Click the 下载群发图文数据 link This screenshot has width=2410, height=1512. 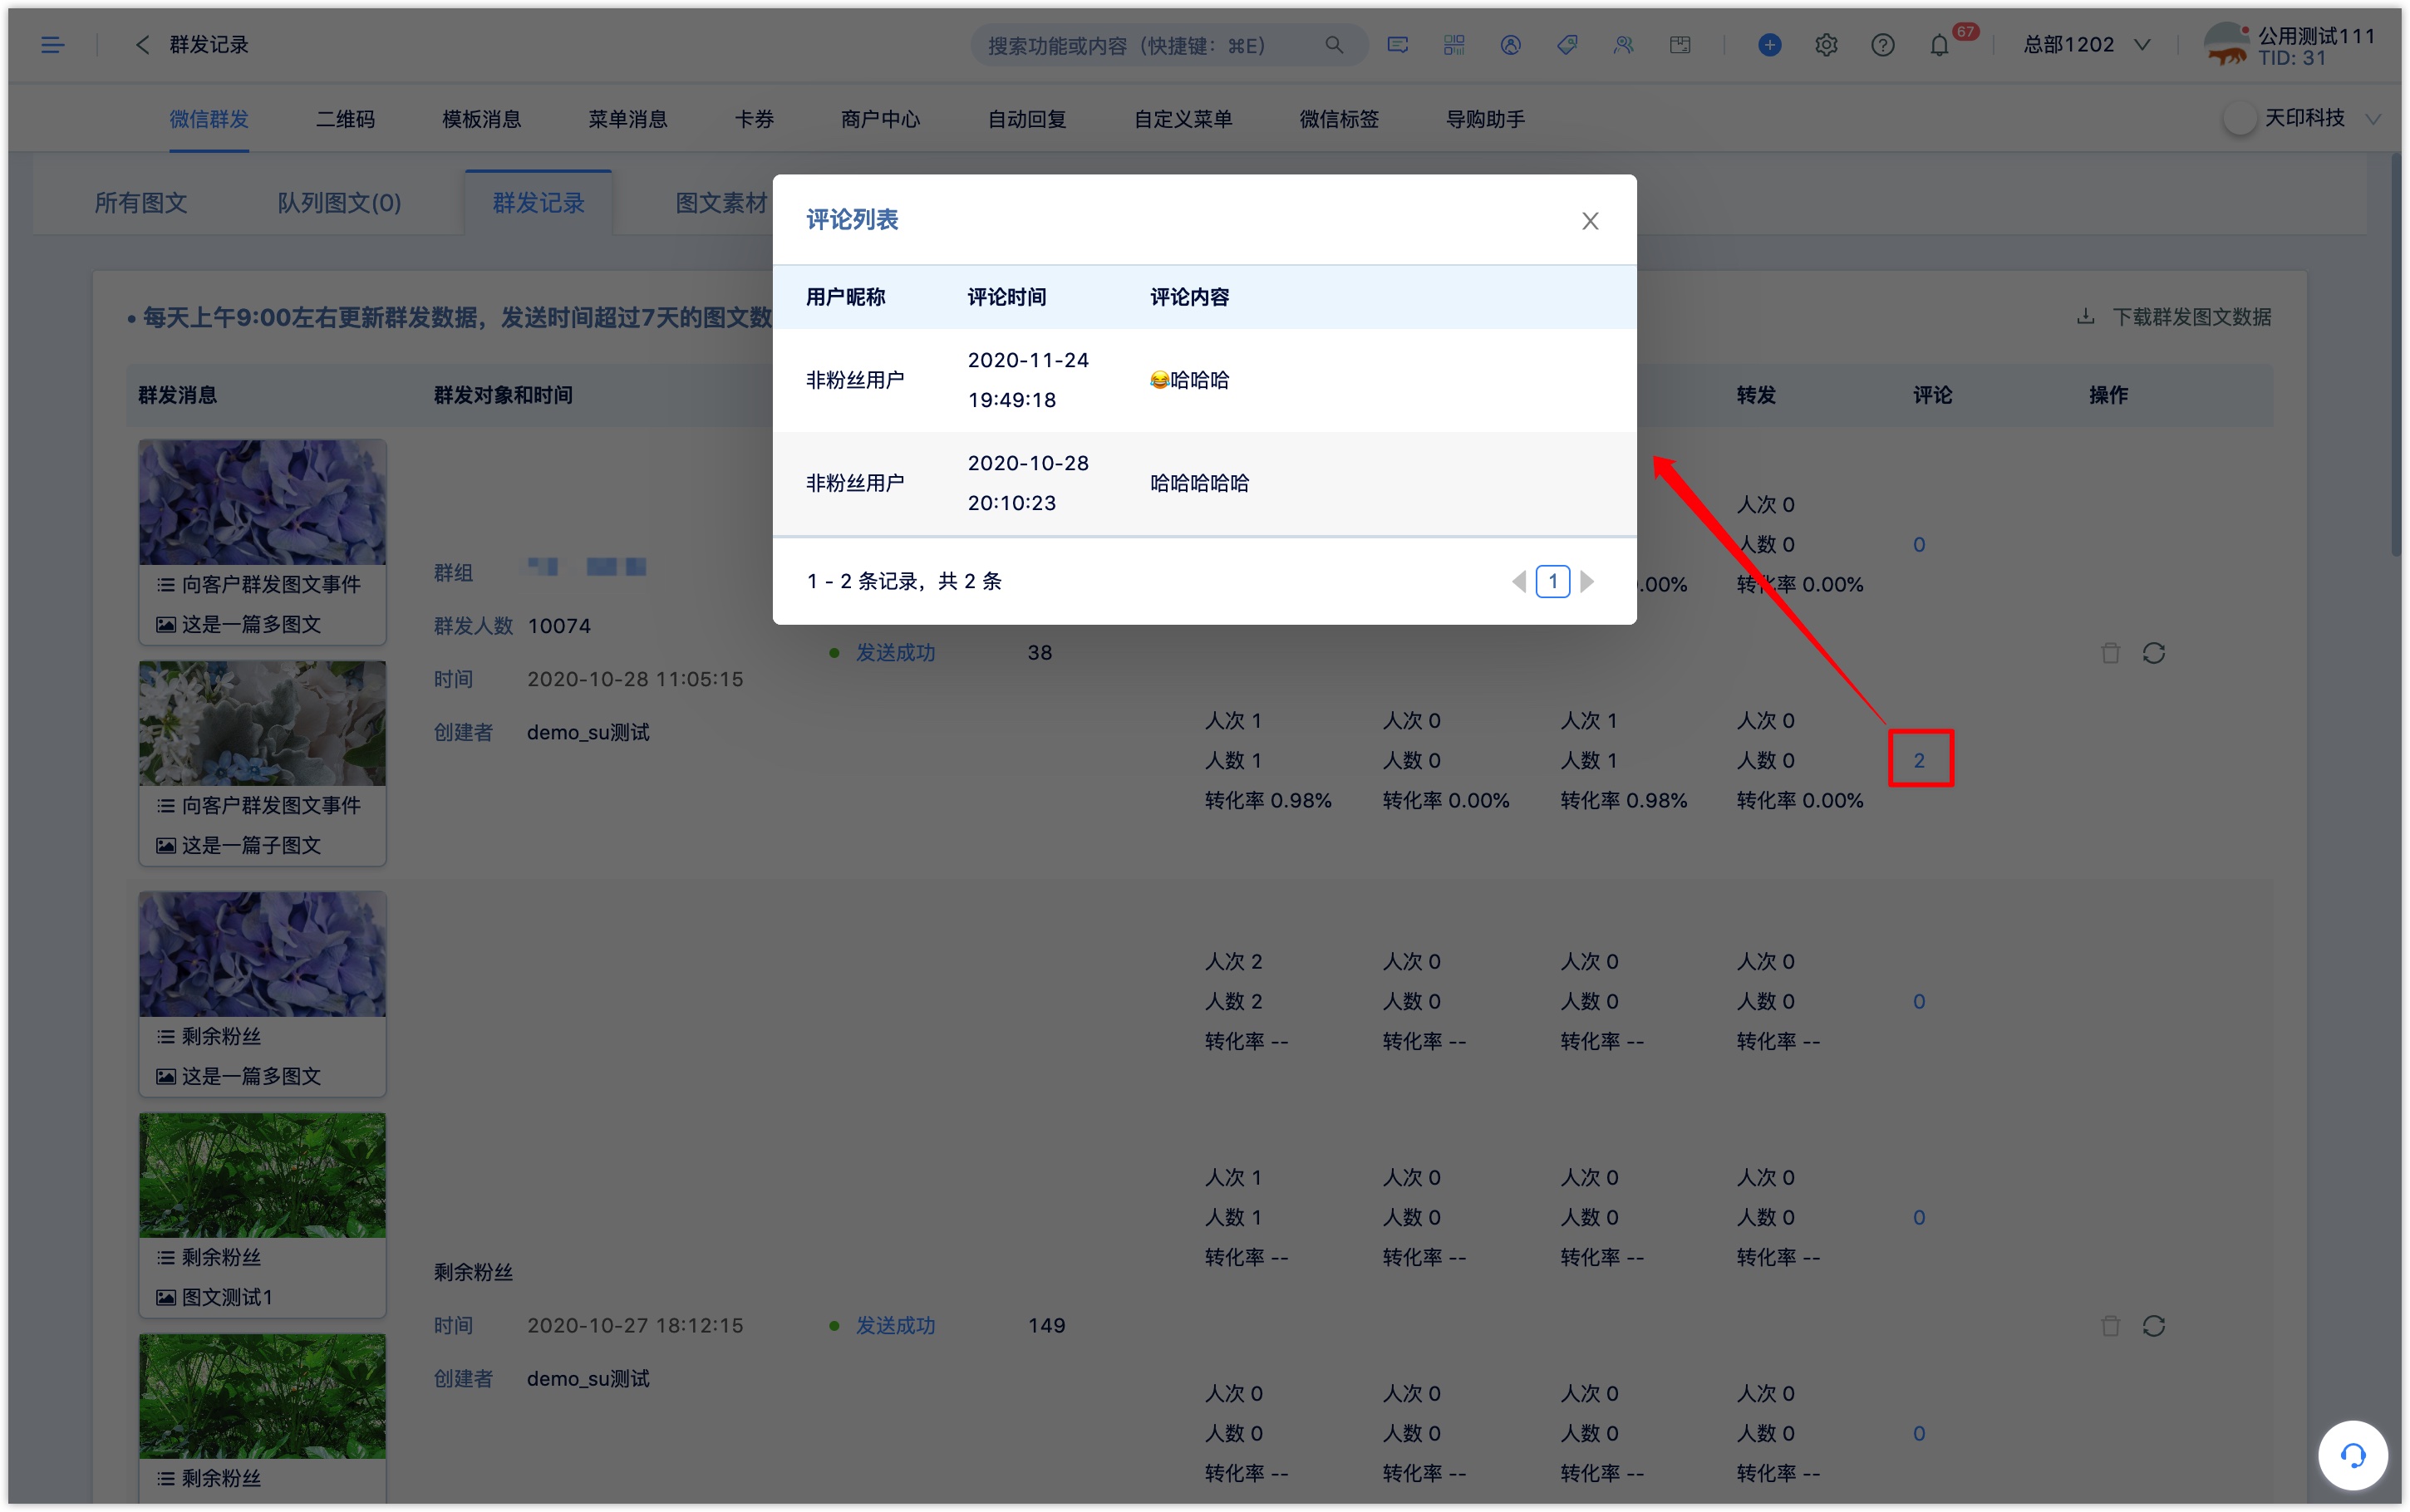[2192, 317]
